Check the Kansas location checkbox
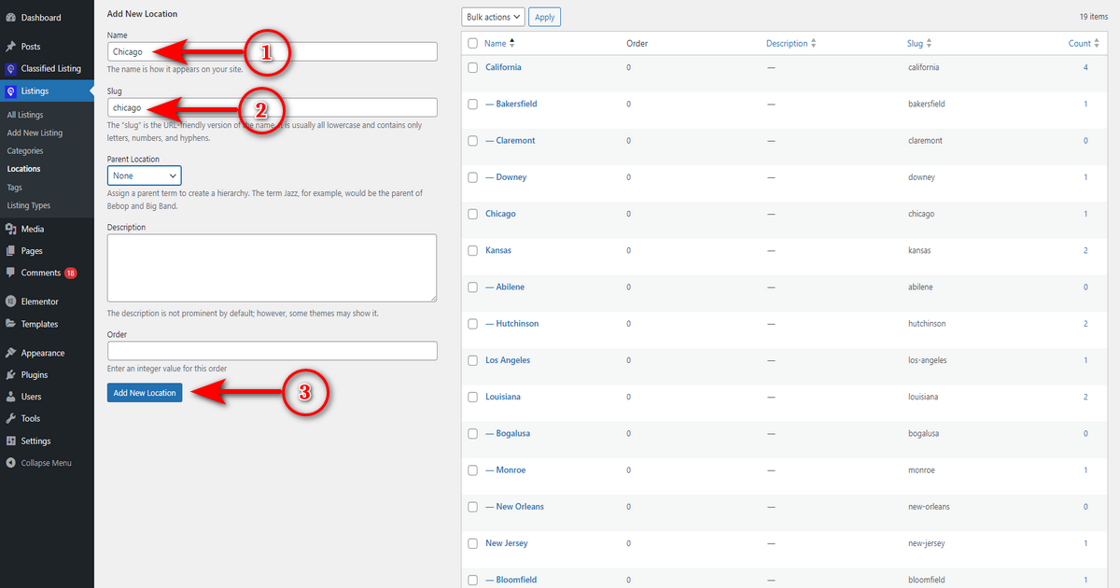This screenshot has height=588, width=1120. click(473, 250)
